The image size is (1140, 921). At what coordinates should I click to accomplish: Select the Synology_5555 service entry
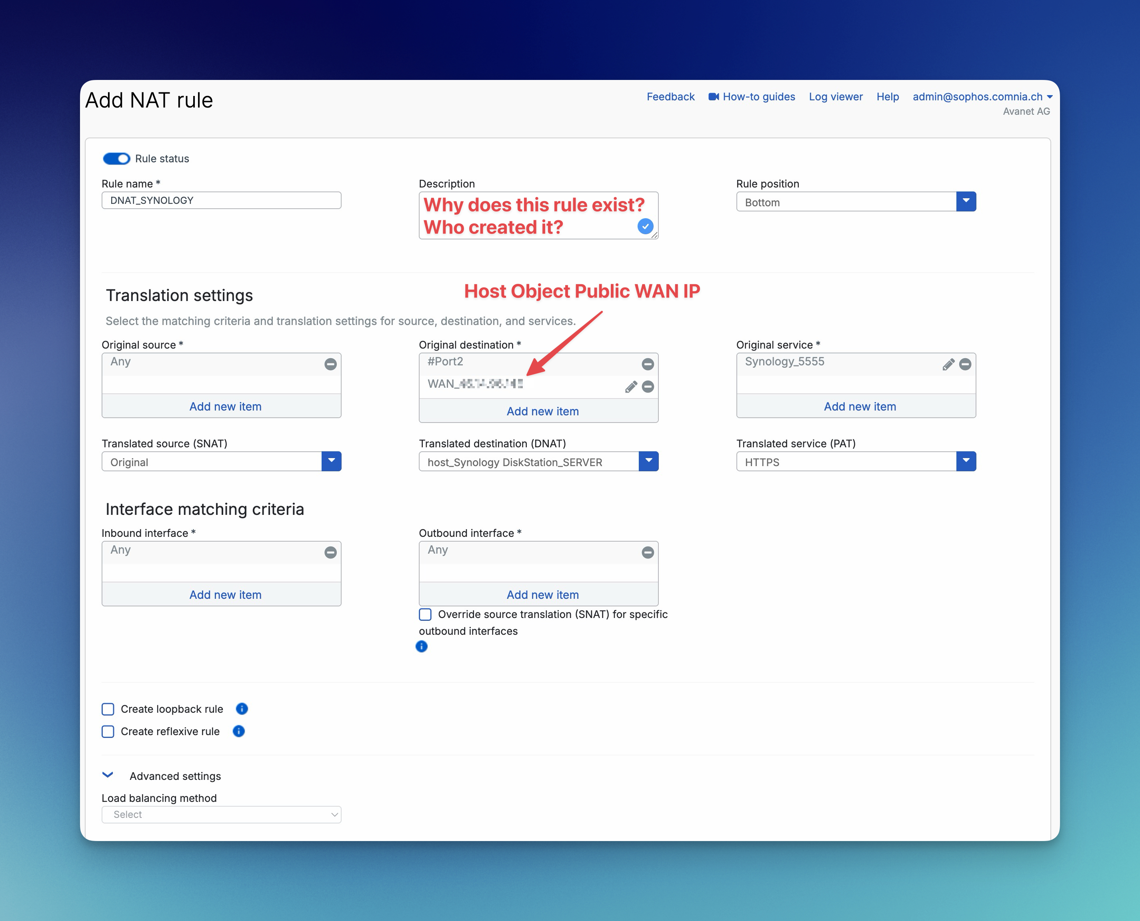pos(784,361)
